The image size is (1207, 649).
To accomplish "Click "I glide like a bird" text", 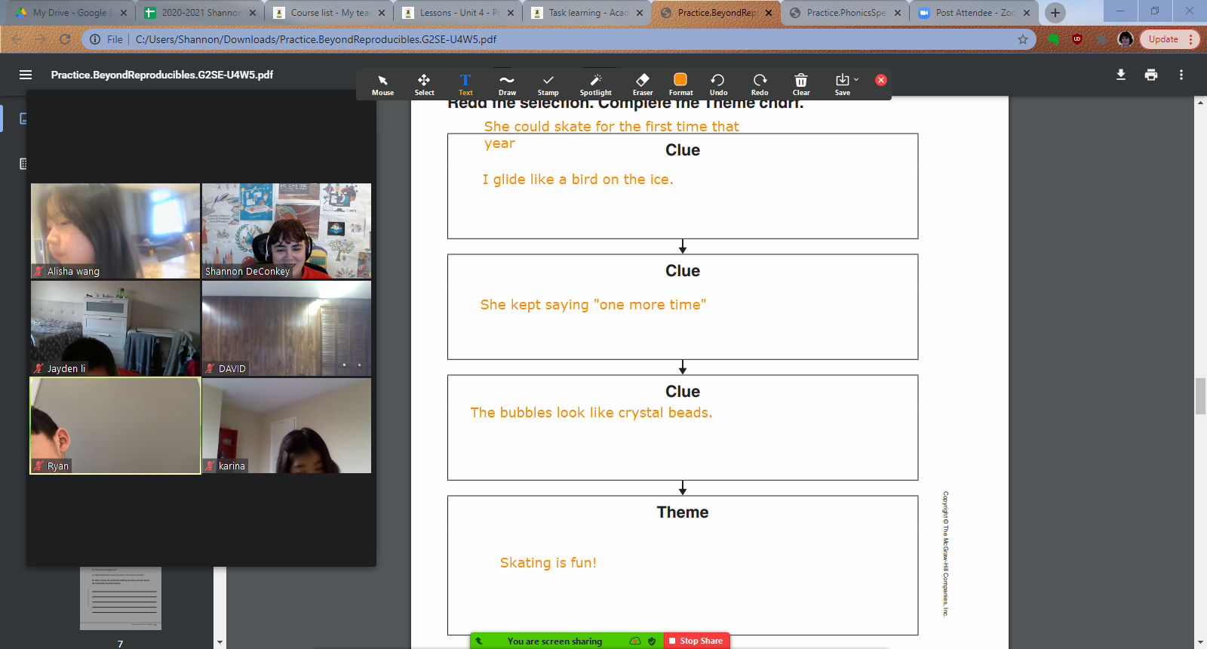I will [x=578, y=180].
